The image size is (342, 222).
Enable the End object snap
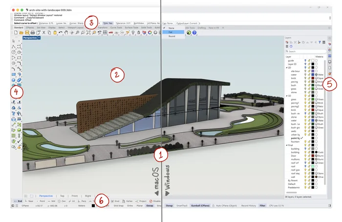click(18, 201)
